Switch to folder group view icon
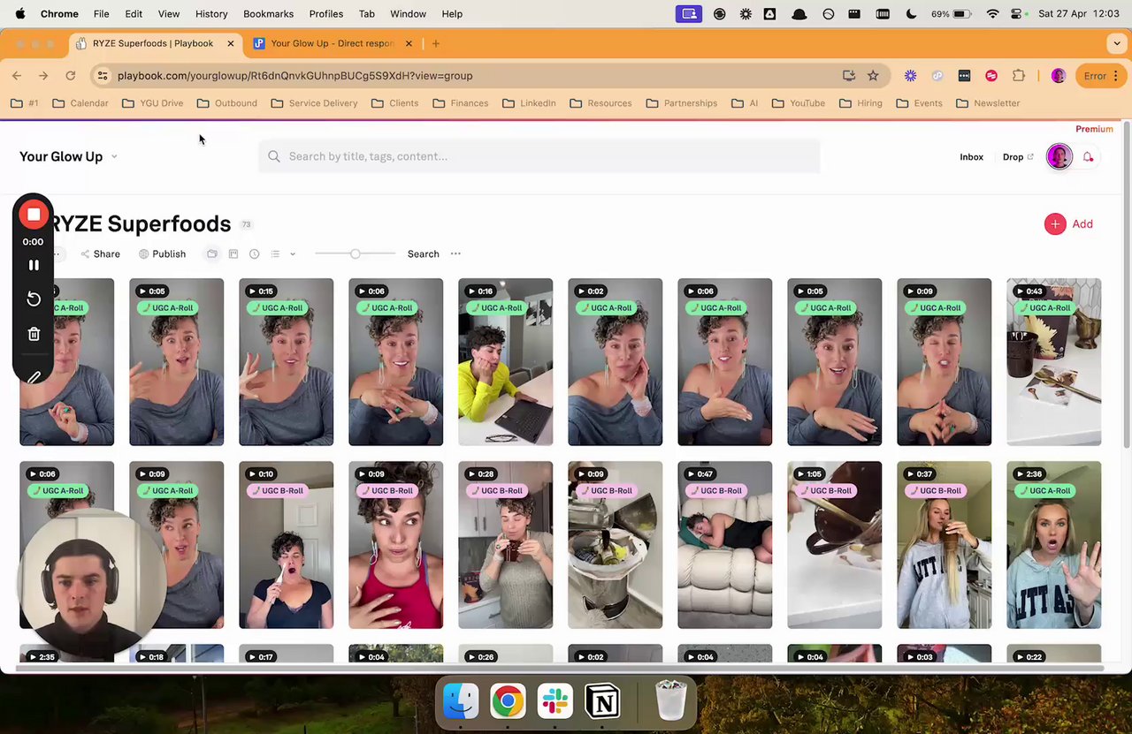1132x734 pixels. coord(212,253)
